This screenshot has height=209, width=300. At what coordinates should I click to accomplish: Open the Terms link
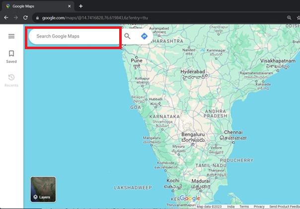tap(244, 207)
